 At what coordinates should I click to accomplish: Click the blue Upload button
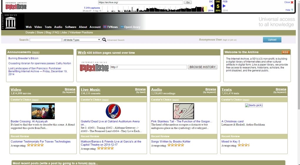pos(272,40)
